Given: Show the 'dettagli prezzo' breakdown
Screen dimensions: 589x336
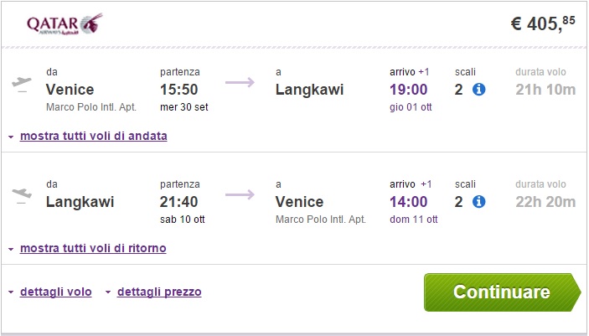Looking at the screenshot, I should pos(159,292).
